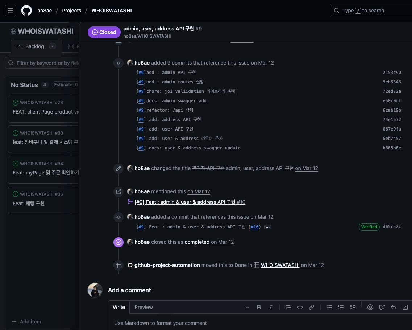Click the open issue icon on card #36
This screenshot has height=330, width=412.
click(16, 194)
